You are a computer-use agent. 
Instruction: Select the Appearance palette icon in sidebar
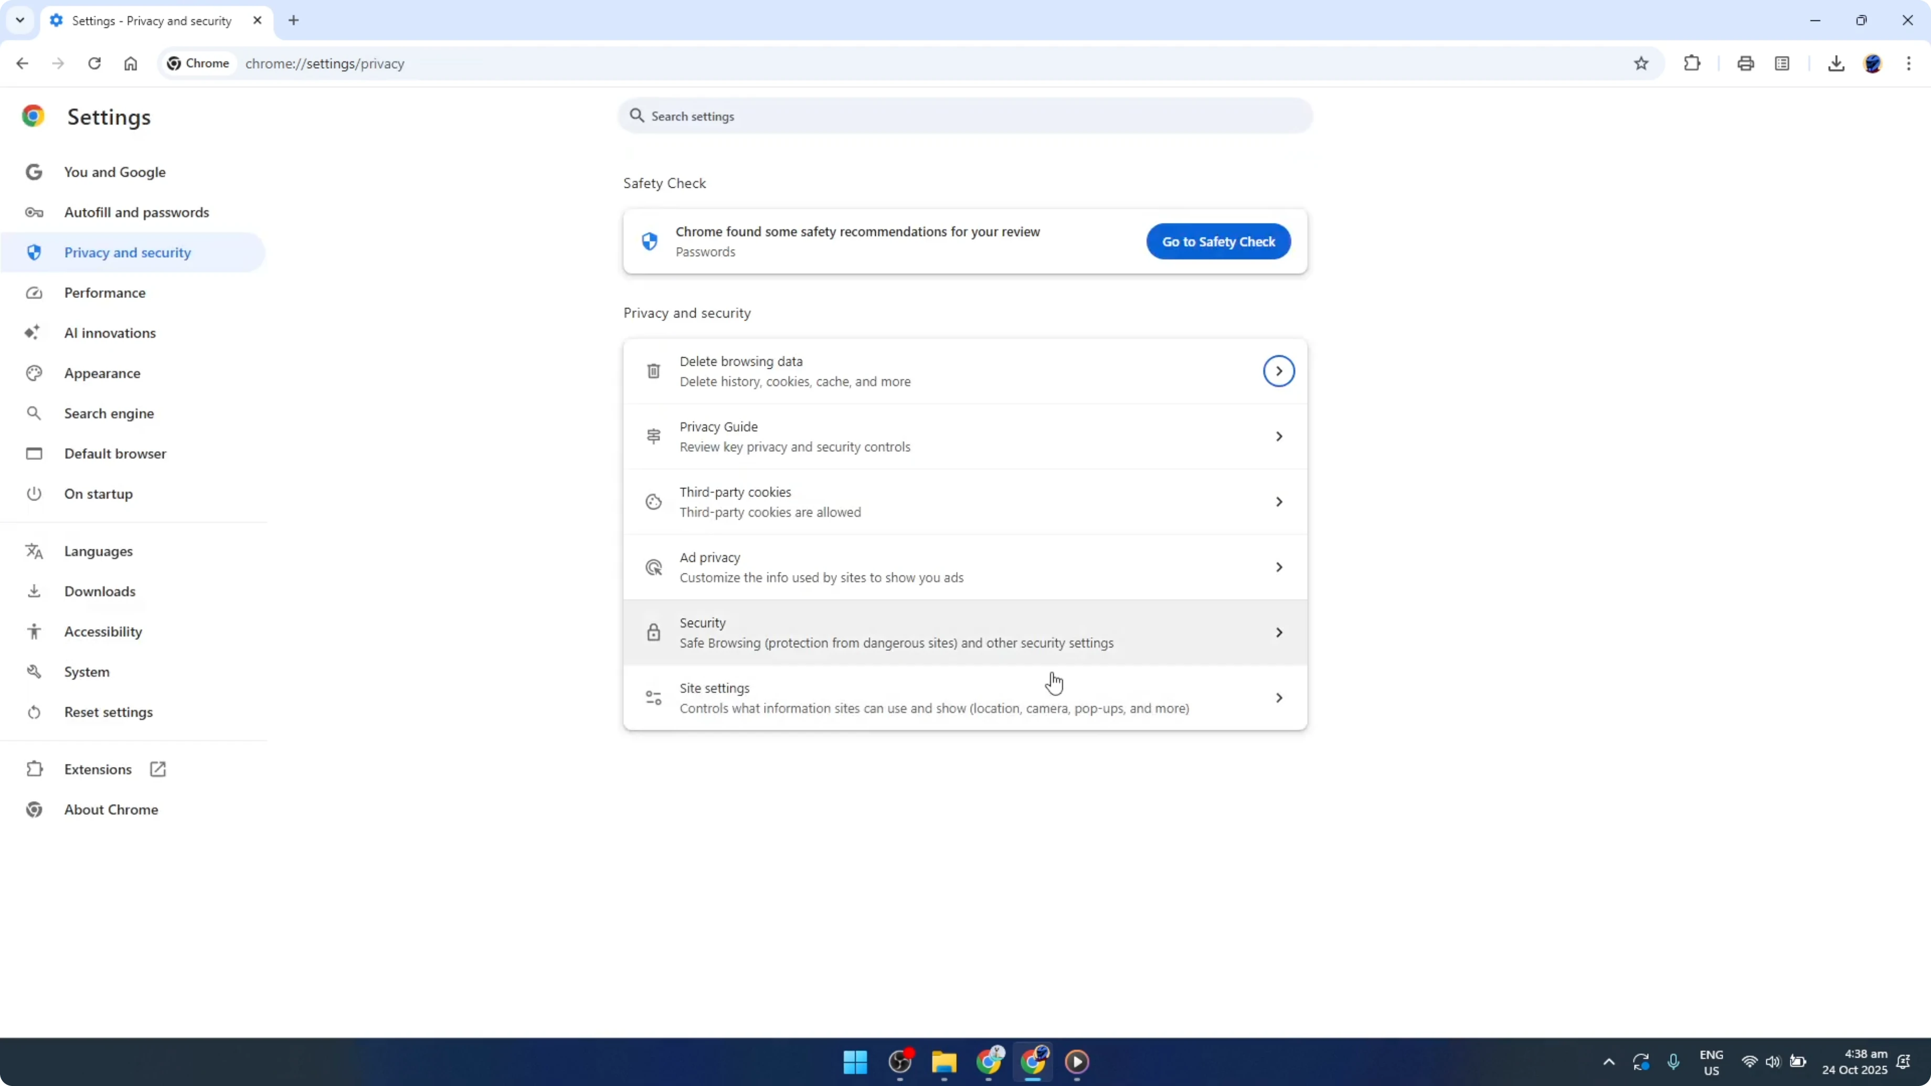[x=34, y=372]
